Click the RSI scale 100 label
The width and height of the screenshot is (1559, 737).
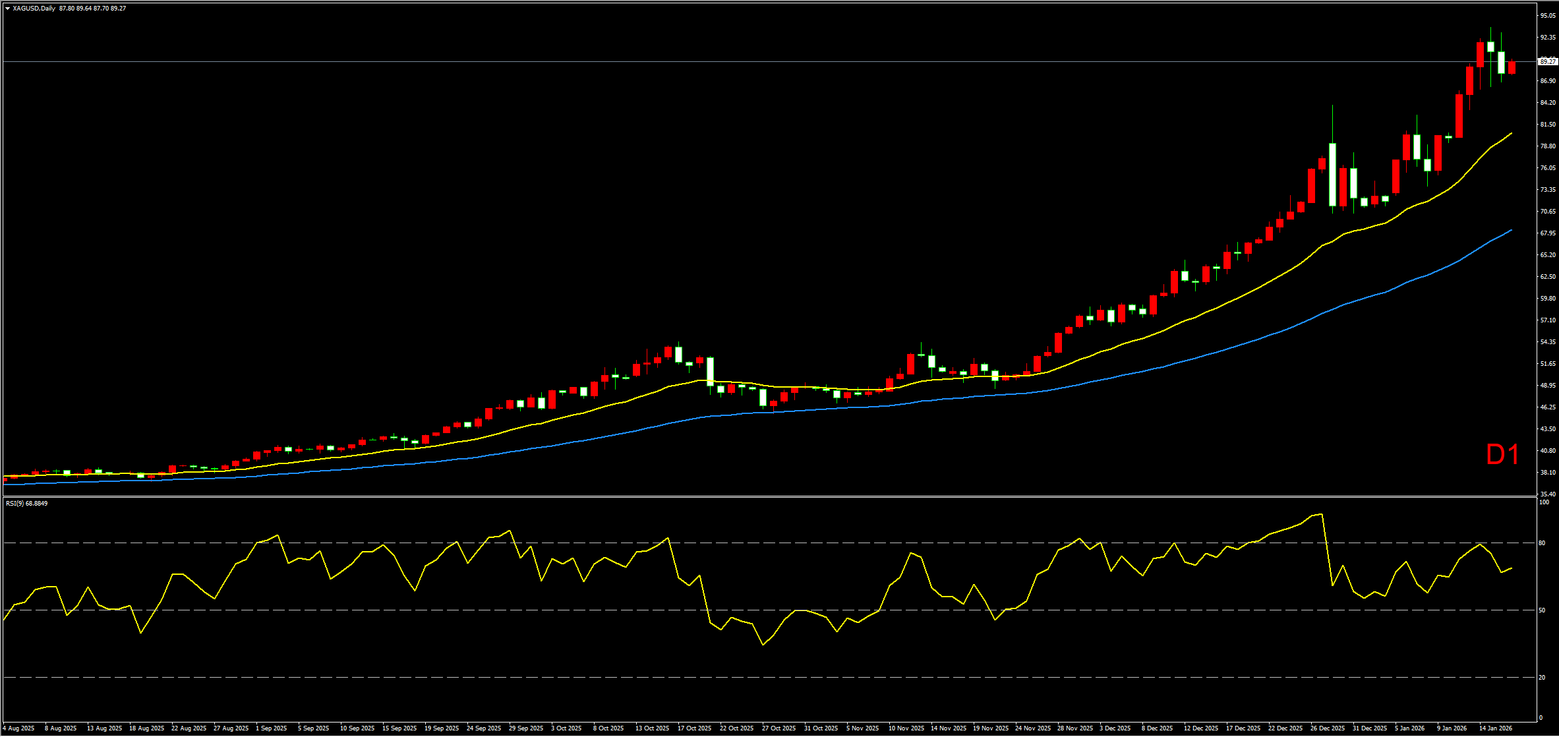[1544, 502]
